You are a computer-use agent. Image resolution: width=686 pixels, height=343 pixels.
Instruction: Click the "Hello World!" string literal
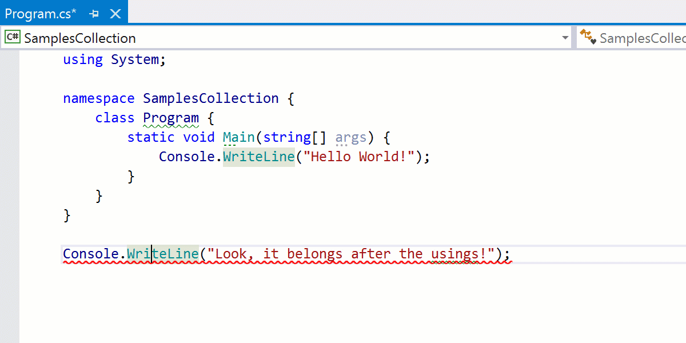359,157
